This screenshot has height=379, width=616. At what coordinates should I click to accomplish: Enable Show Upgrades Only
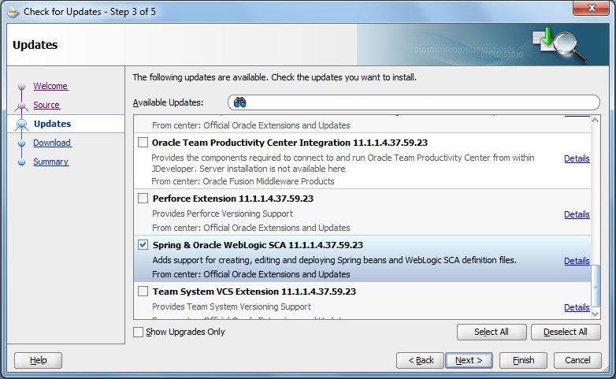(x=139, y=332)
